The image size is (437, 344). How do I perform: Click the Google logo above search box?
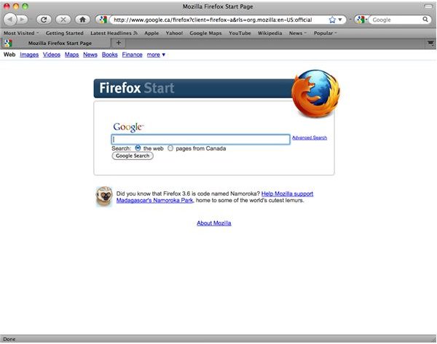tap(128, 127)
